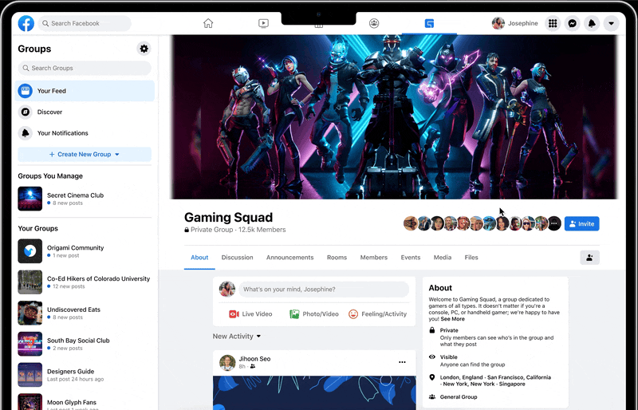Open the account dropdown arrow menu
Viewport: 638px width, 410px height.
(x=611, y=23)
